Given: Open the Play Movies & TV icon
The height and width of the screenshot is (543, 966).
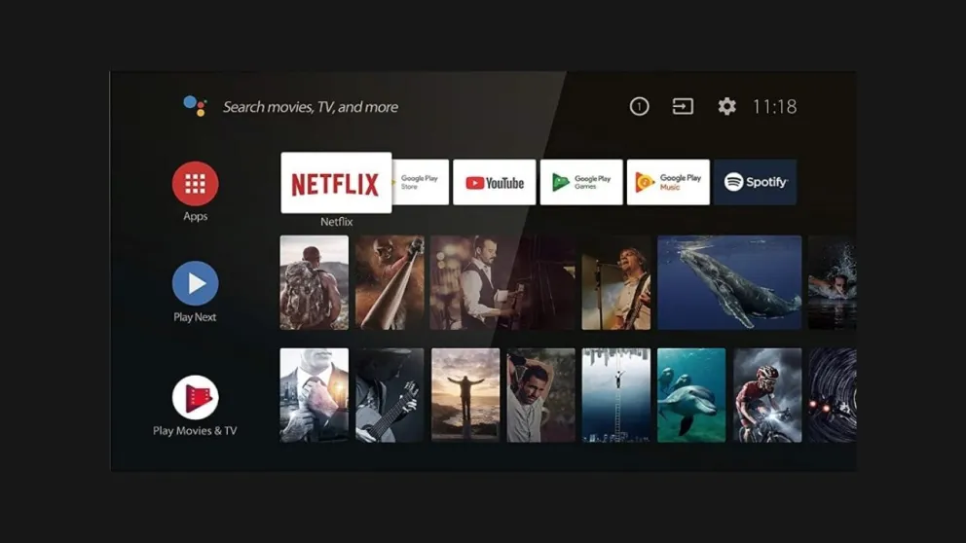Looking at the screenshot, I should [196, 397].
